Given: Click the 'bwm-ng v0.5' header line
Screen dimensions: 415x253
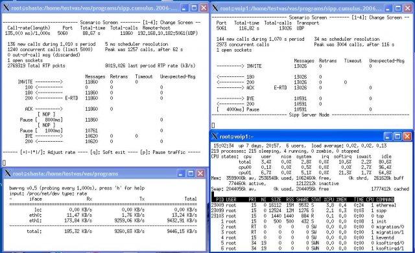Looking at the screenshot, I should 77,188.
